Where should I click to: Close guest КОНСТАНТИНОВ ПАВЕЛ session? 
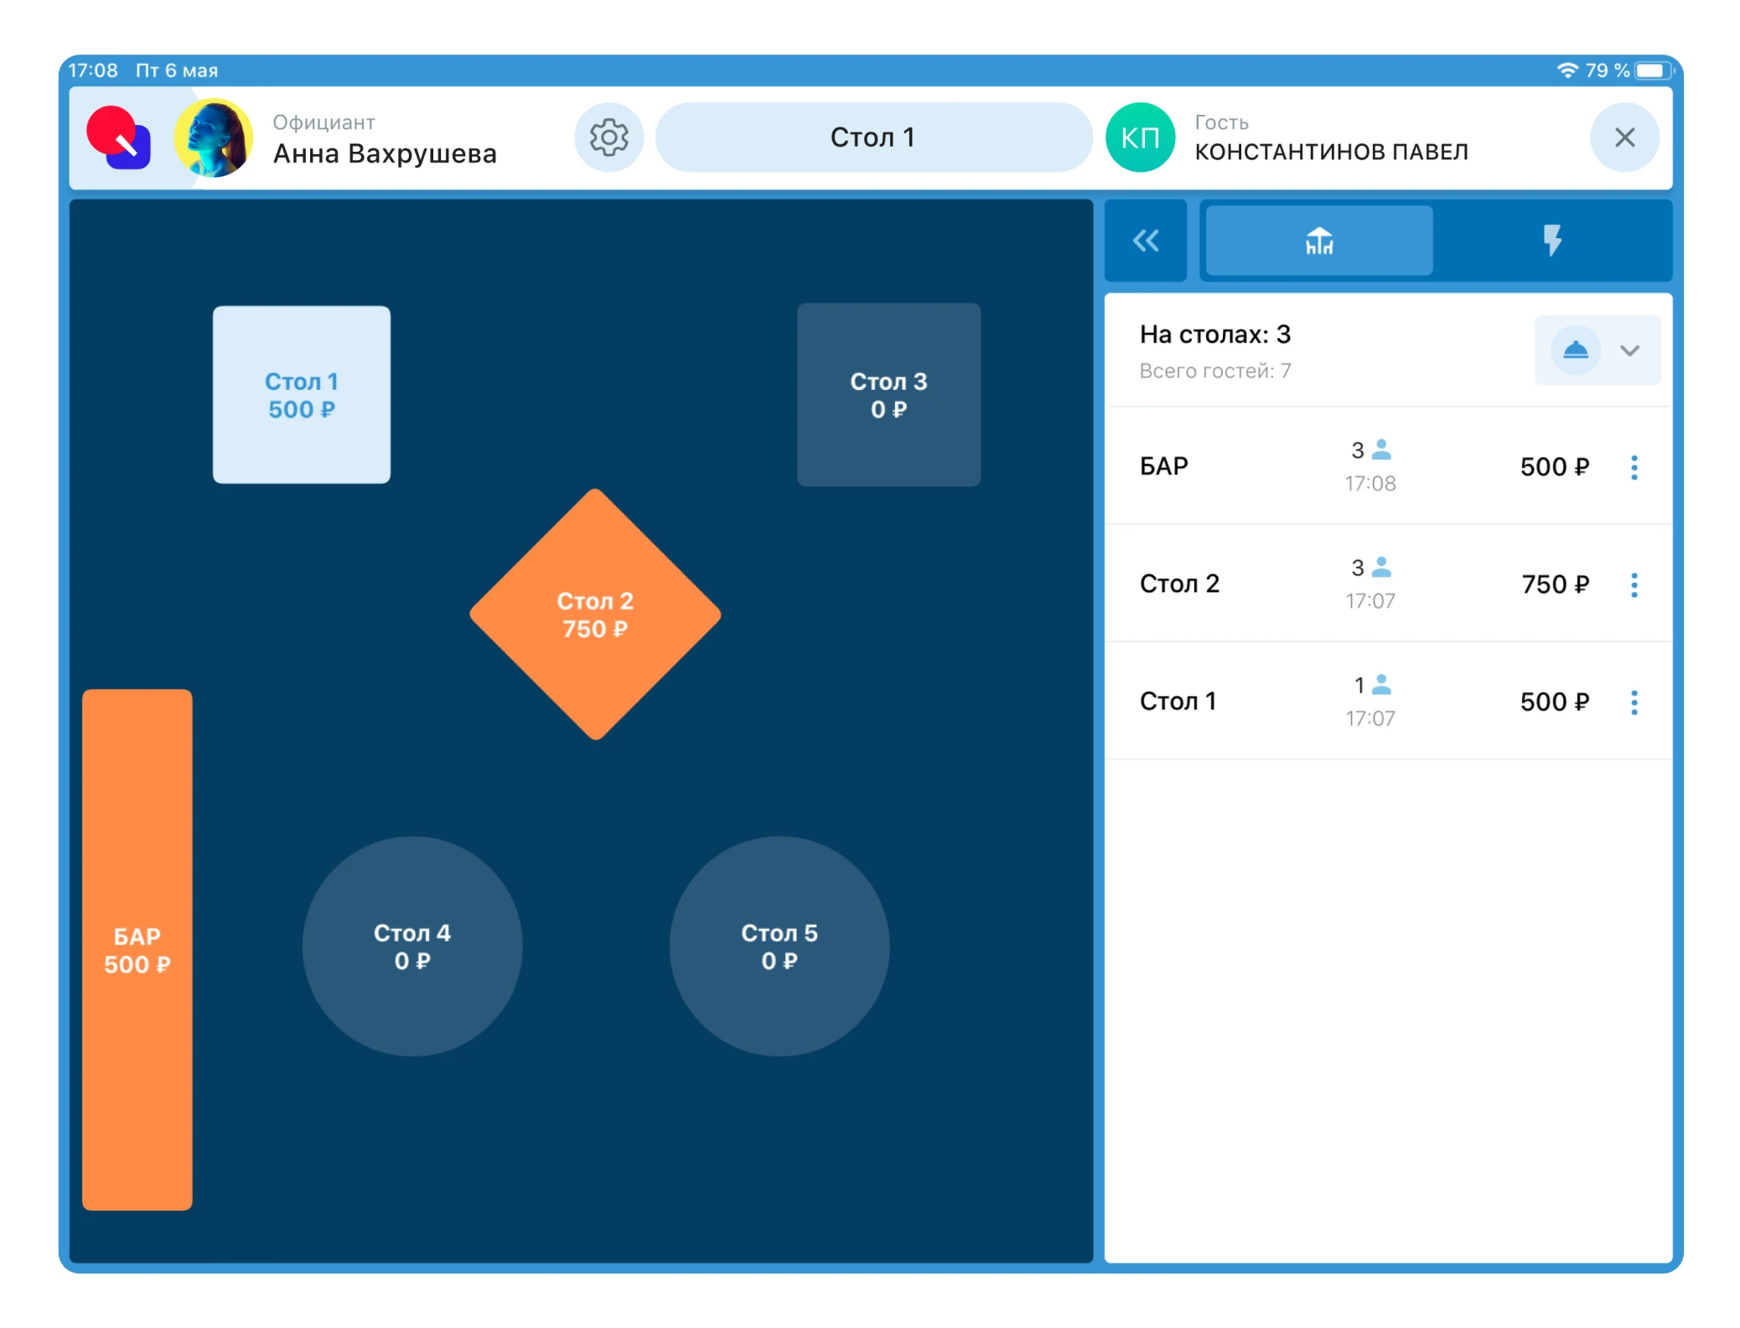pyautogui.click(x=1624, y=137)
